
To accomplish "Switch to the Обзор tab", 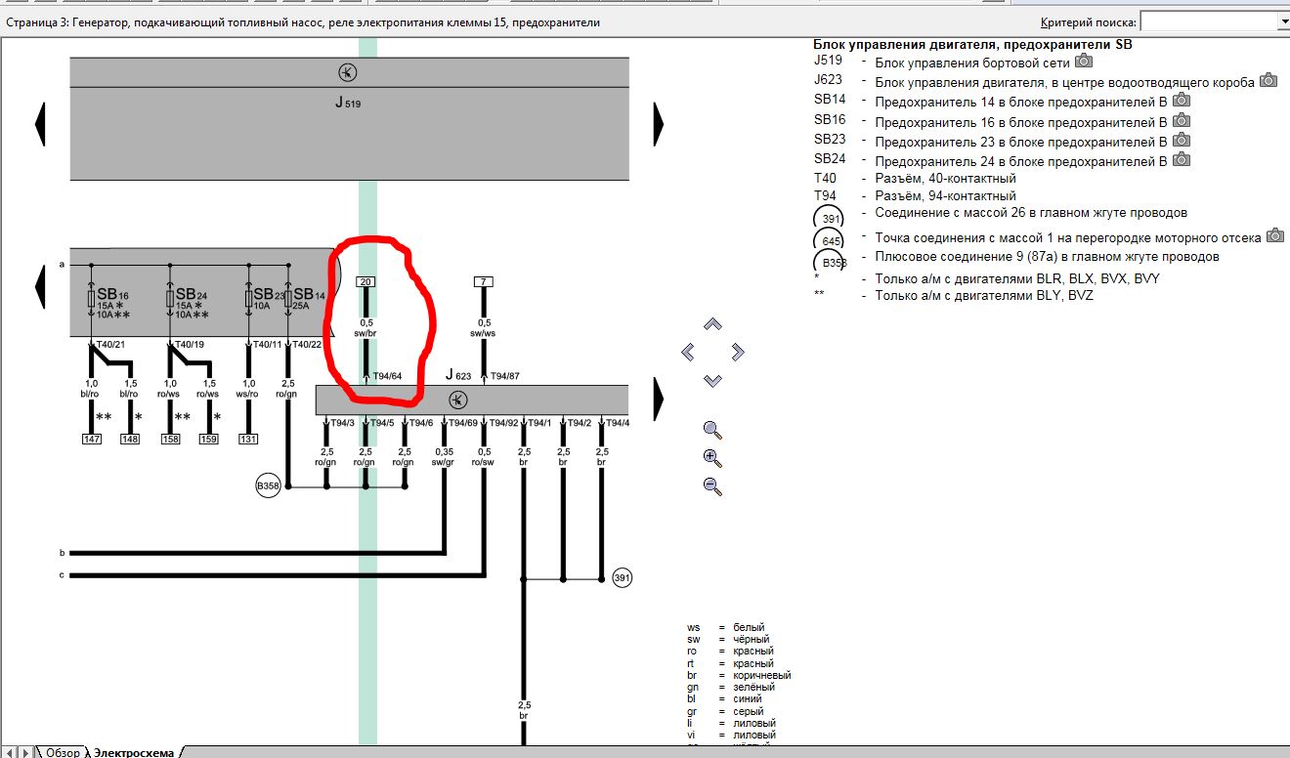I will [63, 752].
